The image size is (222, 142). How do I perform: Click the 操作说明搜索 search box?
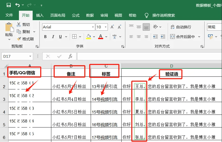pos(163,15)
